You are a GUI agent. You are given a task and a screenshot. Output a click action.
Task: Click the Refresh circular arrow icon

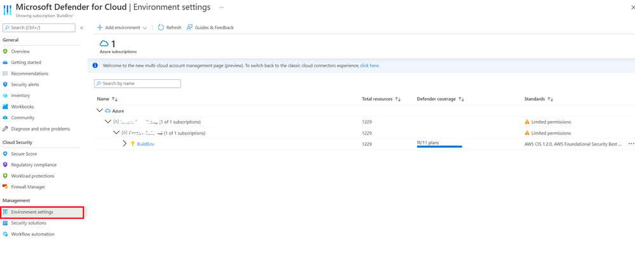pos(161,27)
